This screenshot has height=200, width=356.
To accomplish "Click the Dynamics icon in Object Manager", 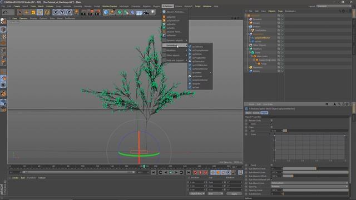I will [251, 19].
